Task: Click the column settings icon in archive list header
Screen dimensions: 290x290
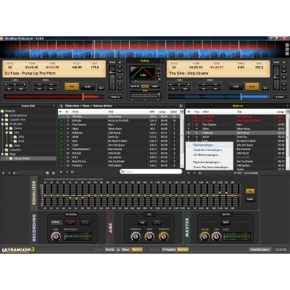Action: click(x=182, y=112)
